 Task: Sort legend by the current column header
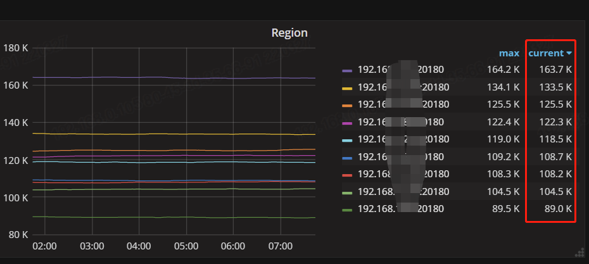[x=546, y=53]
